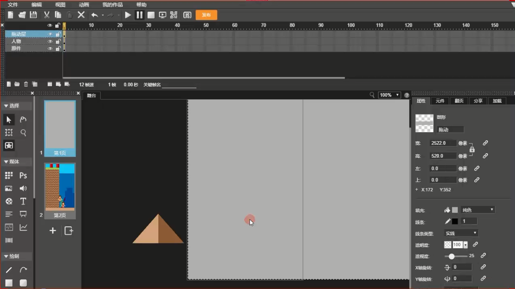Click the Delete X icon in toolbar

click(x=81, y=15)
